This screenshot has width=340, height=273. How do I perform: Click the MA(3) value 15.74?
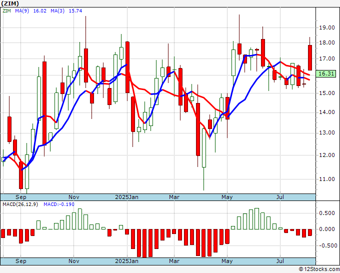(75, 11)
